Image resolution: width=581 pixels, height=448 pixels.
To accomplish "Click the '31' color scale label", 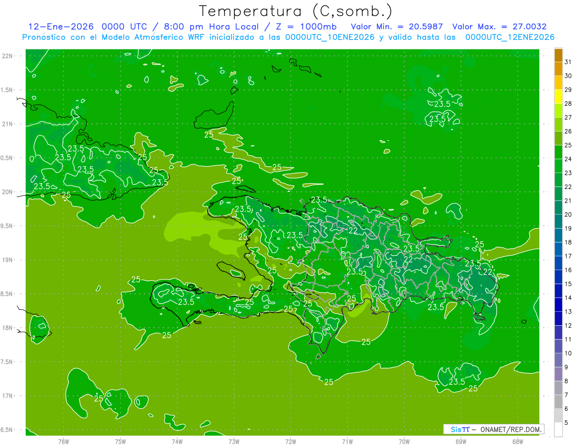I will tap(568, 62).
